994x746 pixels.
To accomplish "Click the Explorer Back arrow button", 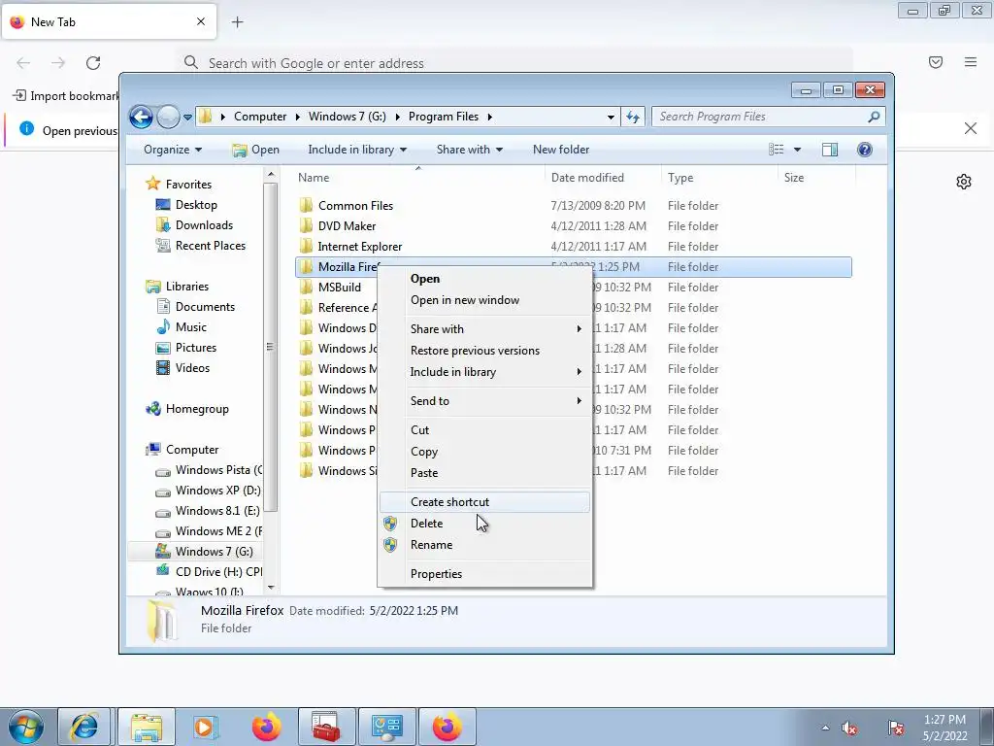I will click(141, 117).
